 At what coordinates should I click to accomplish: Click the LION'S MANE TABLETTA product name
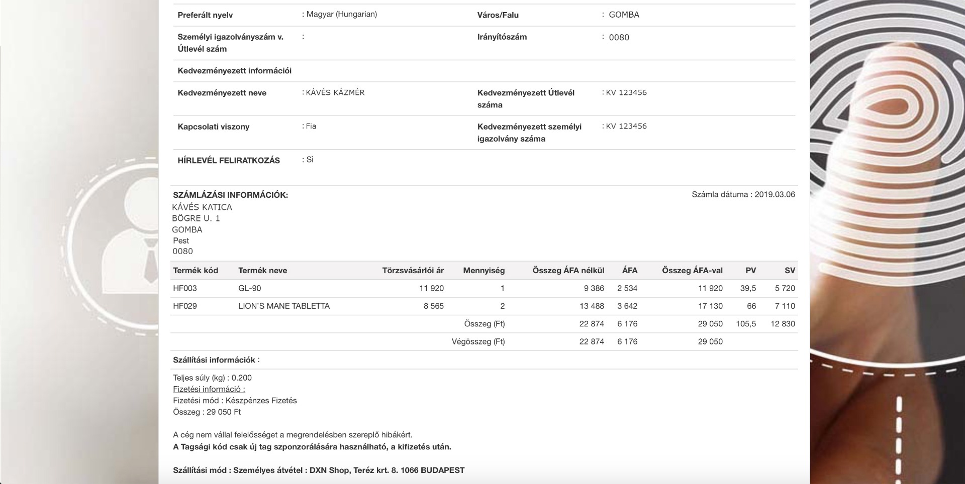tap(284, 306)
